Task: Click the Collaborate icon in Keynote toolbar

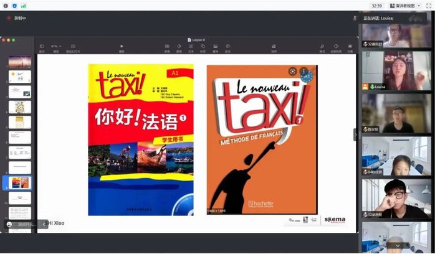Action: pyautogui.click(x=274, y=47)
